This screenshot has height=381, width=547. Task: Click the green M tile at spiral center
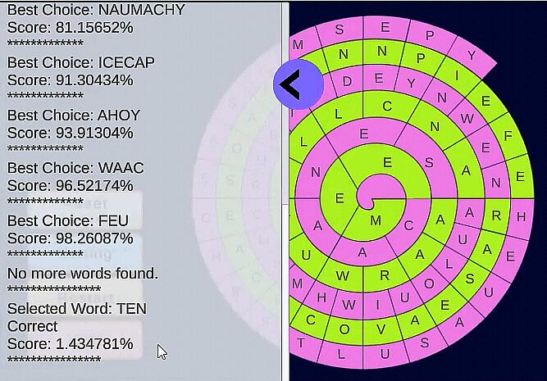[376, 220]
